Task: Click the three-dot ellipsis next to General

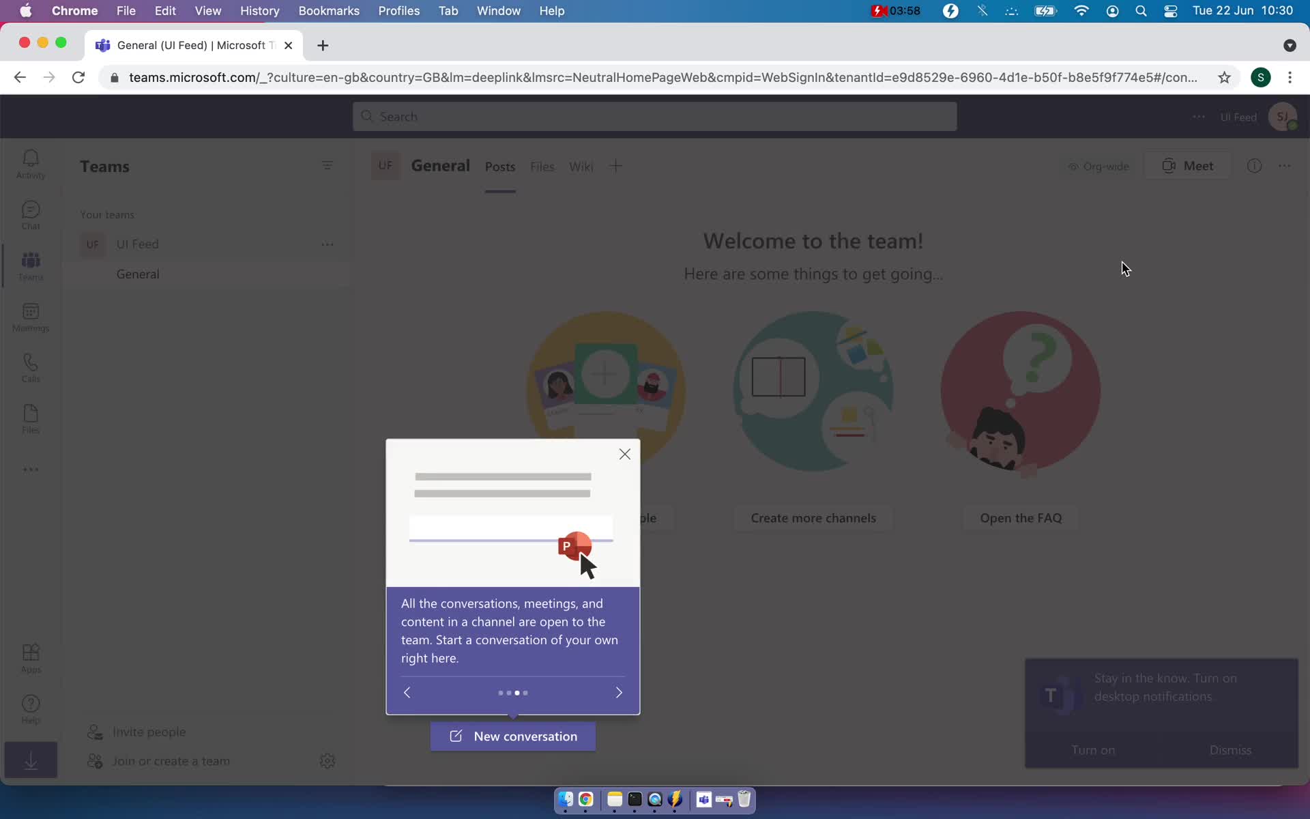Action: (x=327, y=274)
